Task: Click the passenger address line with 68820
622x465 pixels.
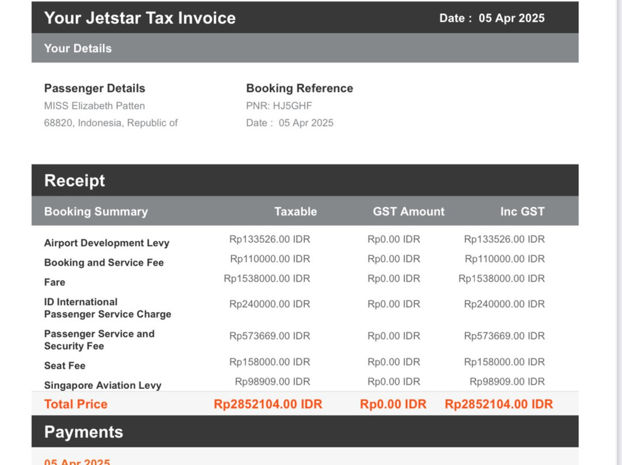Action: pyautogui.click(x=111, y=123)
